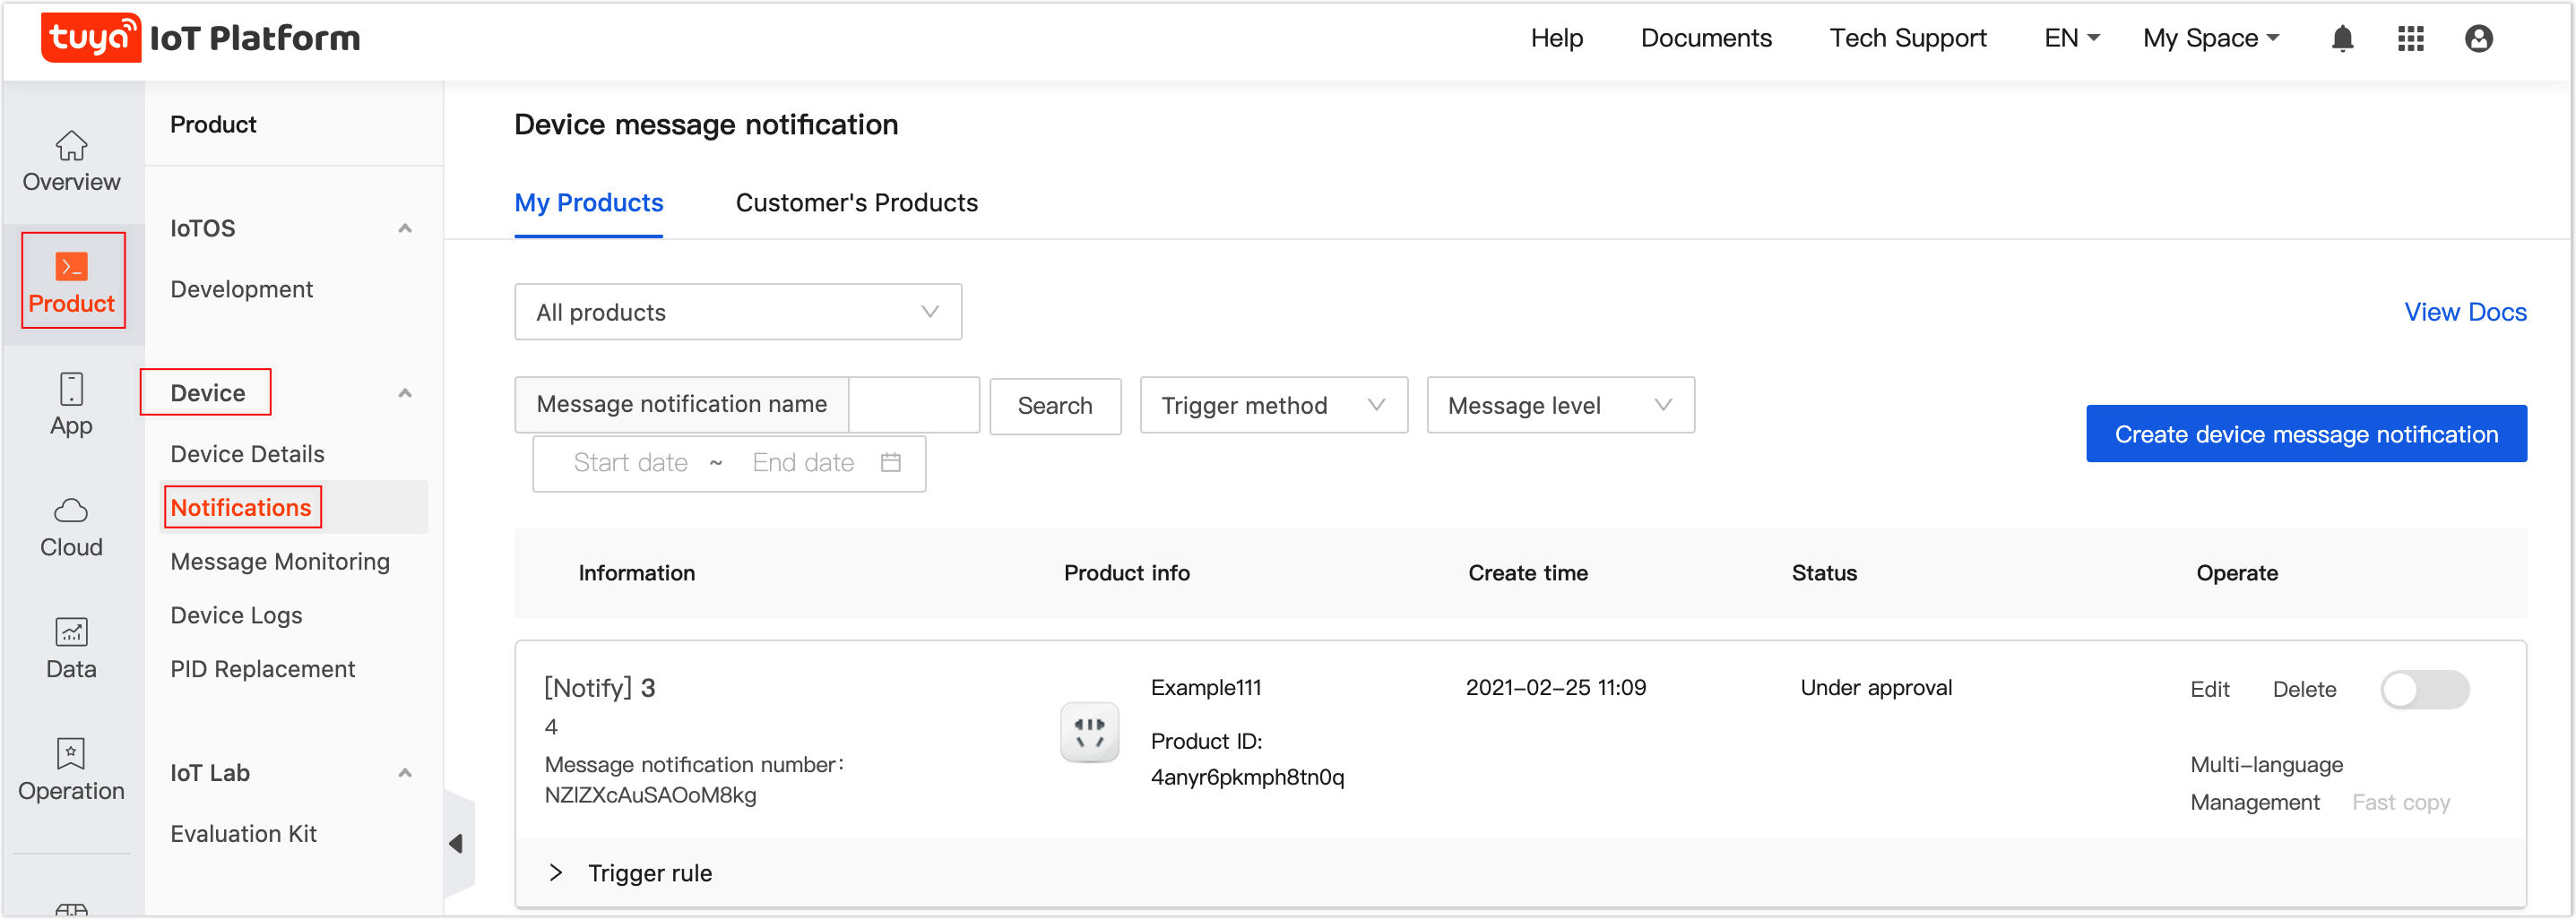
Task: Open PID Replacement menu item
Action: tap(263, 669)
